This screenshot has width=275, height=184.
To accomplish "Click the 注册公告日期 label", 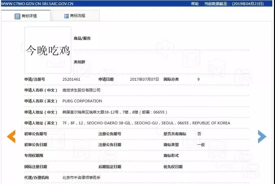I will pos(110,145).
